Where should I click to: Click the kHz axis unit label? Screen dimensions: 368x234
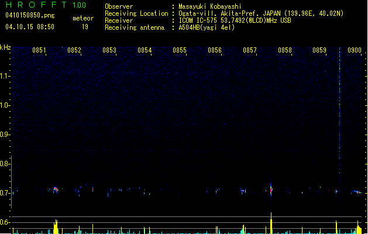coord(5,47)
